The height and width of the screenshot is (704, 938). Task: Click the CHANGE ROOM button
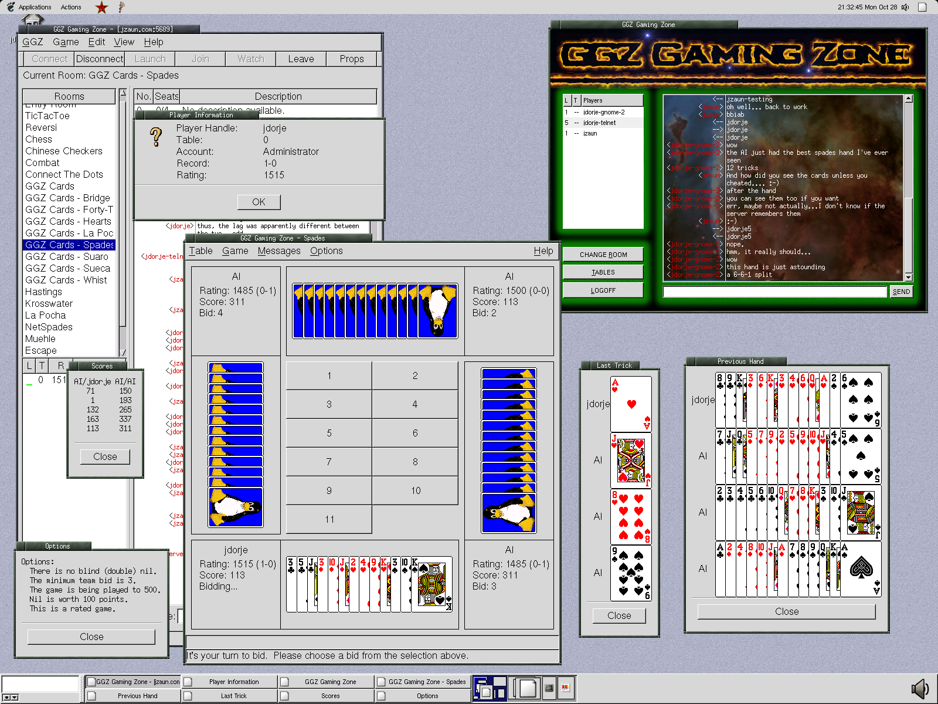pos(603,255)
